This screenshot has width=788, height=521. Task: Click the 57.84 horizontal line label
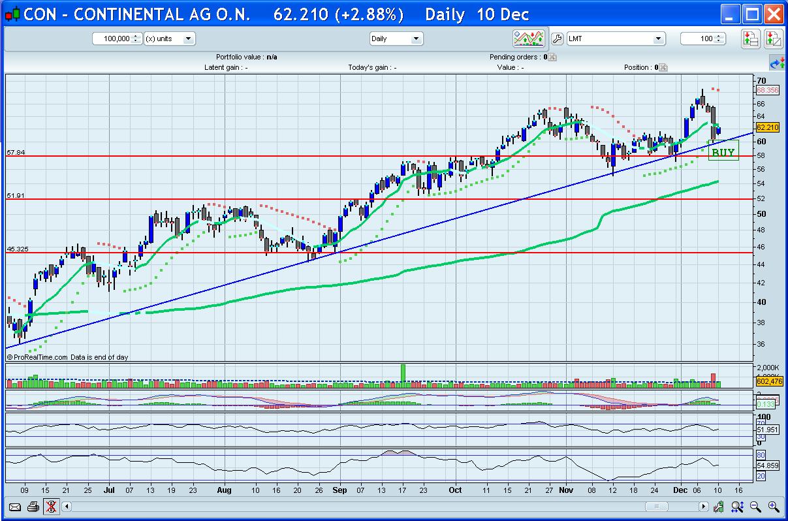pos(16,152)
